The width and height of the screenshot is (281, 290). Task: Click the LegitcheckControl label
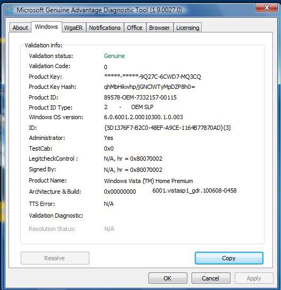(53, 159)
